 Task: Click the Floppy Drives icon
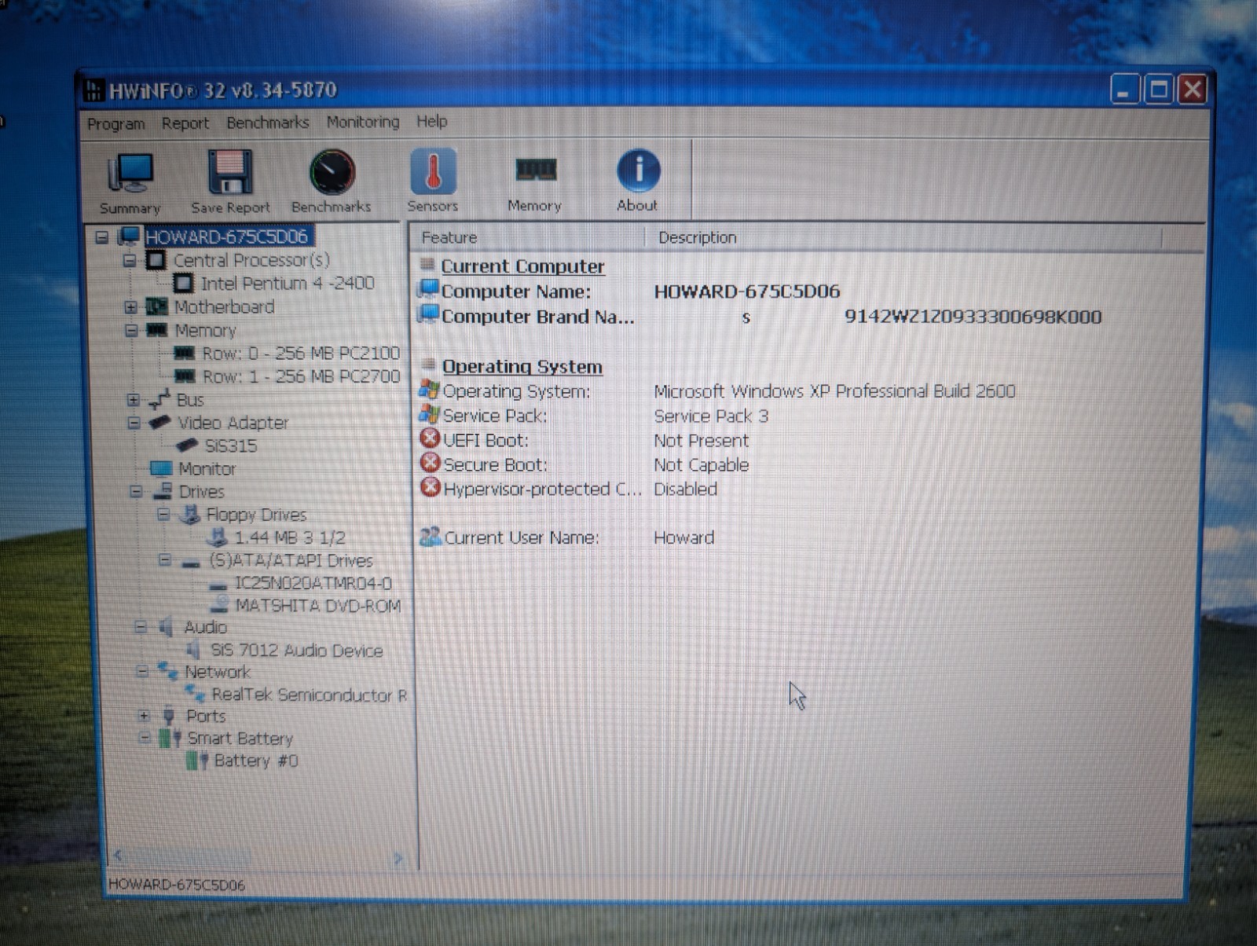pyautogui.click(x=189, y=515)
